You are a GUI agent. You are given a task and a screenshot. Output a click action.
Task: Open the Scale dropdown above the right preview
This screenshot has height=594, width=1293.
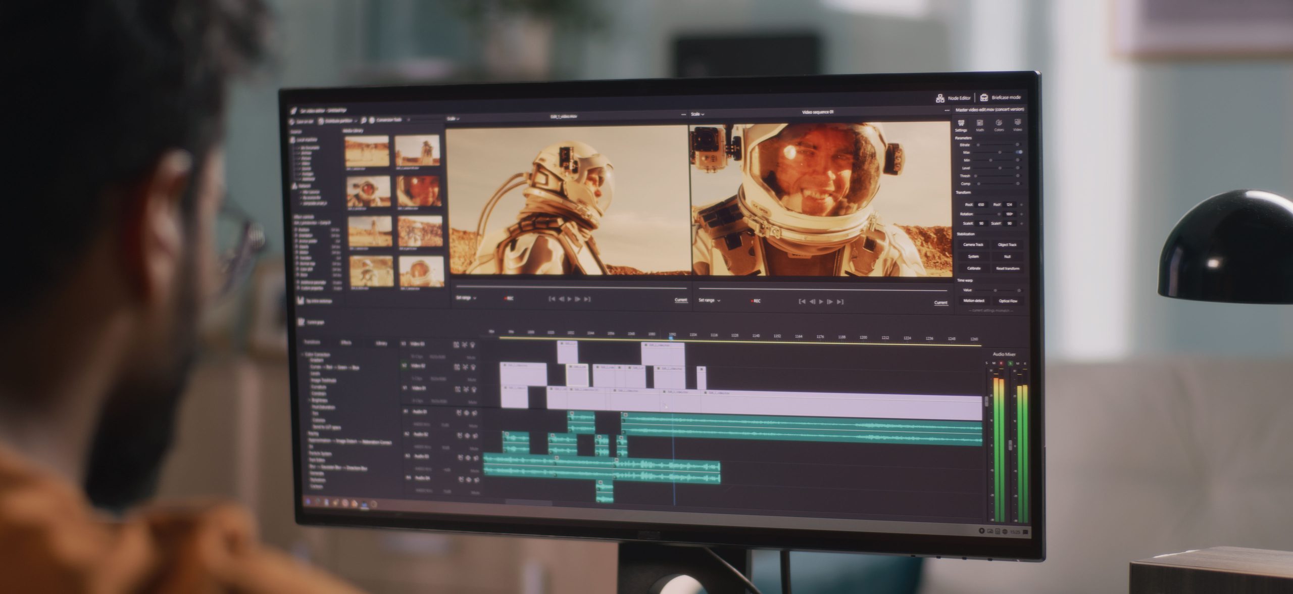tap(697, 114)
